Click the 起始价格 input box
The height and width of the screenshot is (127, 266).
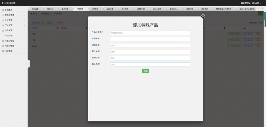tap(150, 46)
